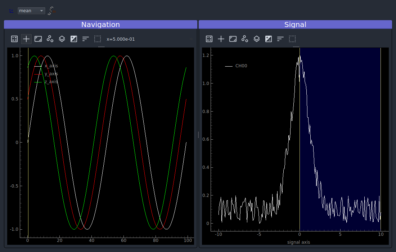
Task: Click z_axis legend entry in Navigation plot
Action: click(46, 82)
